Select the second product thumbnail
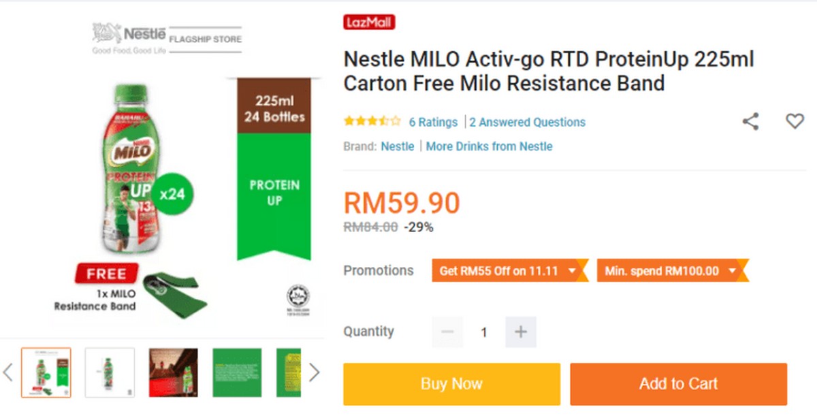This screenshot has width=817, height=416. 110,372
